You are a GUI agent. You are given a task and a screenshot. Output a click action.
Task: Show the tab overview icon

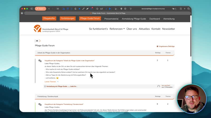(x=189, y=9)
